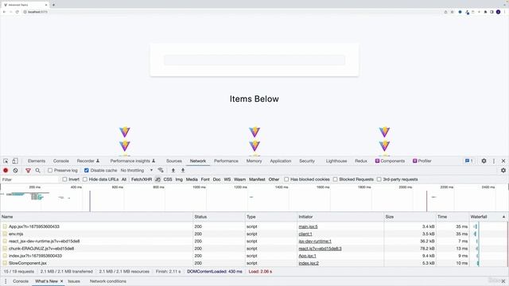Viewport: 509px width, 286px height.
Task: Close the What's New drawer tab
Action: pos(61,281)
